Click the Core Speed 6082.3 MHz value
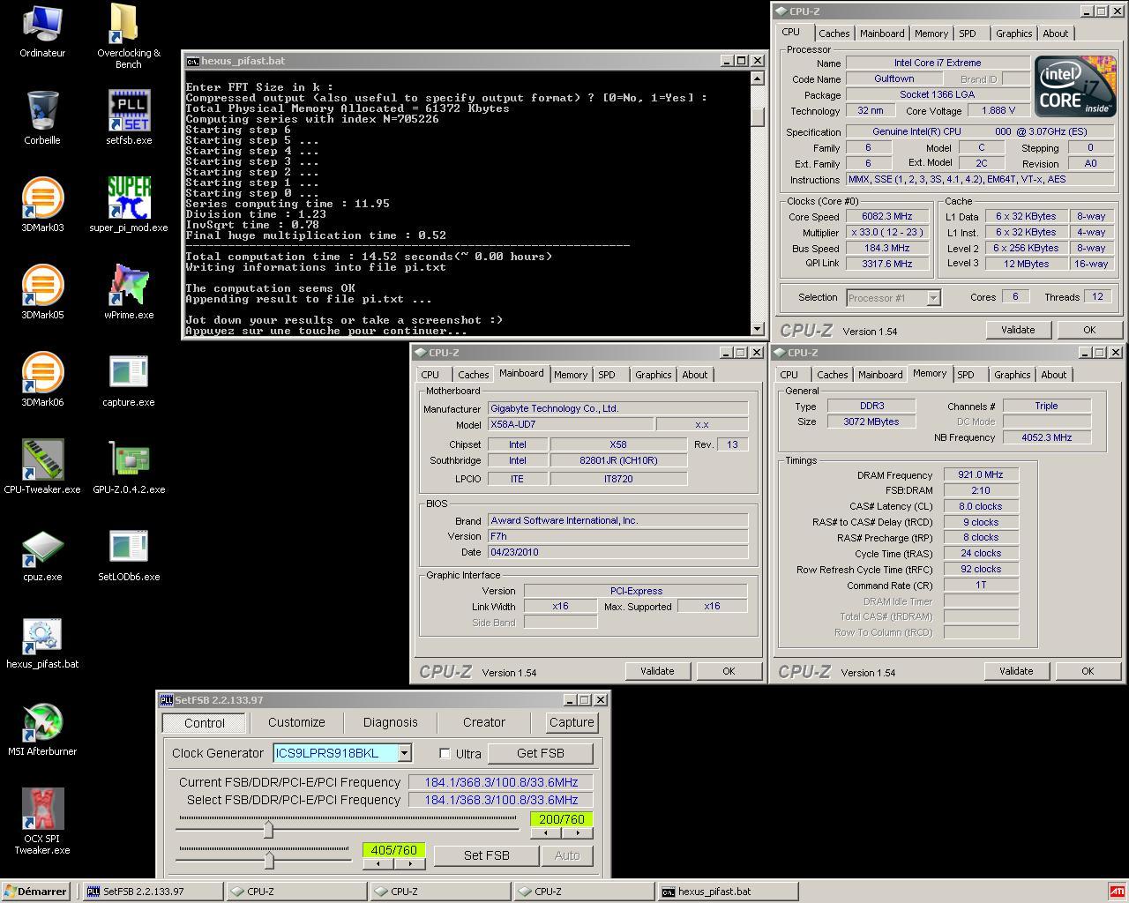Viewport: 1129px width, 903px height. point(887,216)
